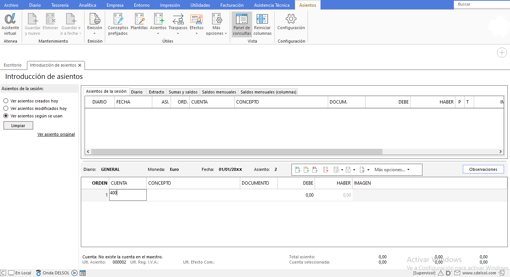Click the calculator icon in status bar

[83, 273]
